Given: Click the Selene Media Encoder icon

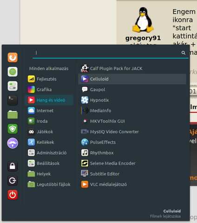Looking at the screenshot, I should coord(85,163).
